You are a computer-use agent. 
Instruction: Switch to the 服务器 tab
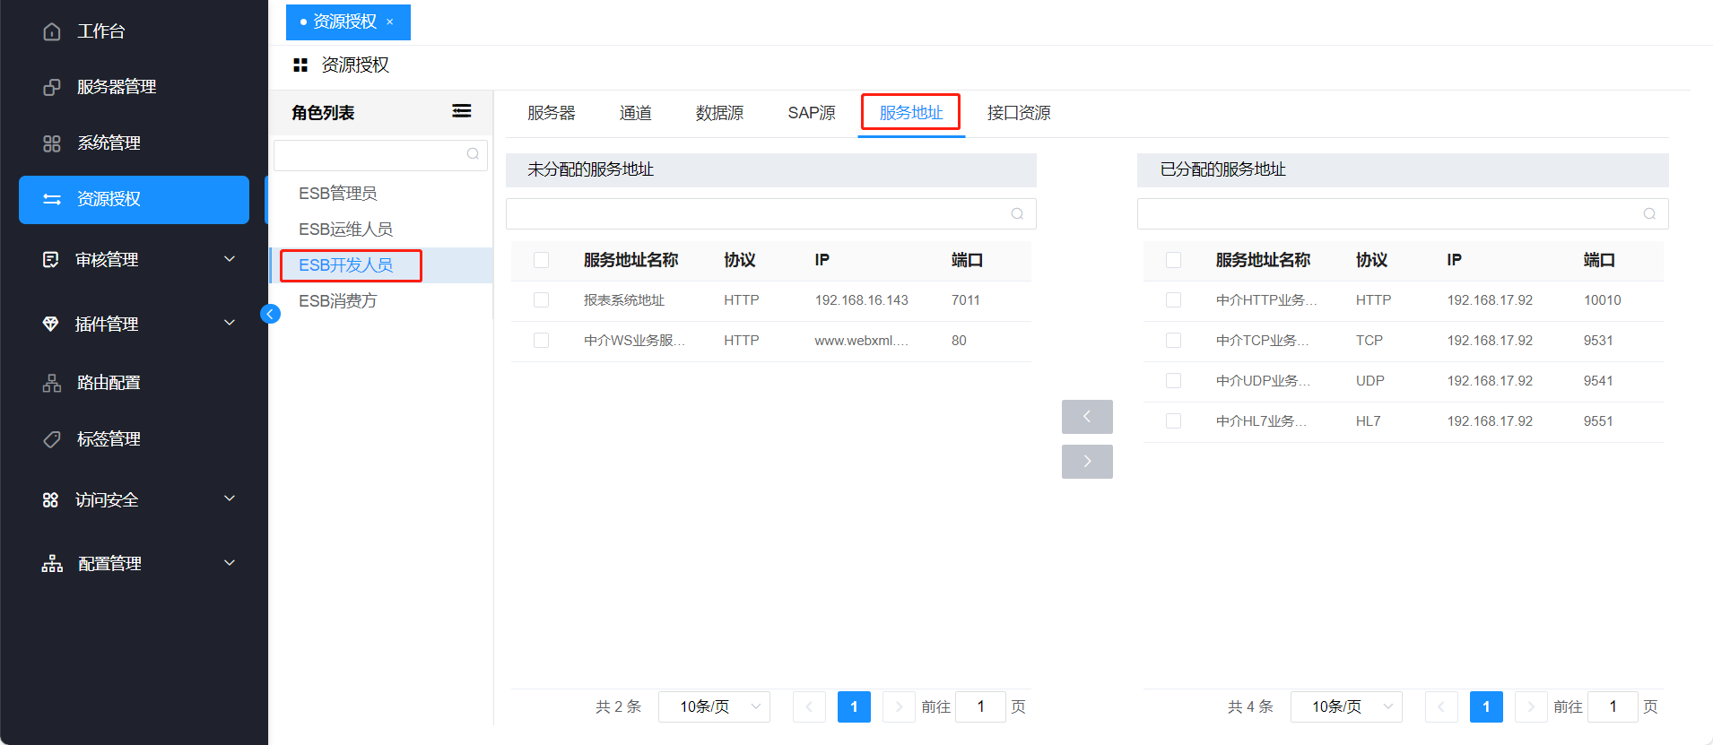(x=552, y=113)
